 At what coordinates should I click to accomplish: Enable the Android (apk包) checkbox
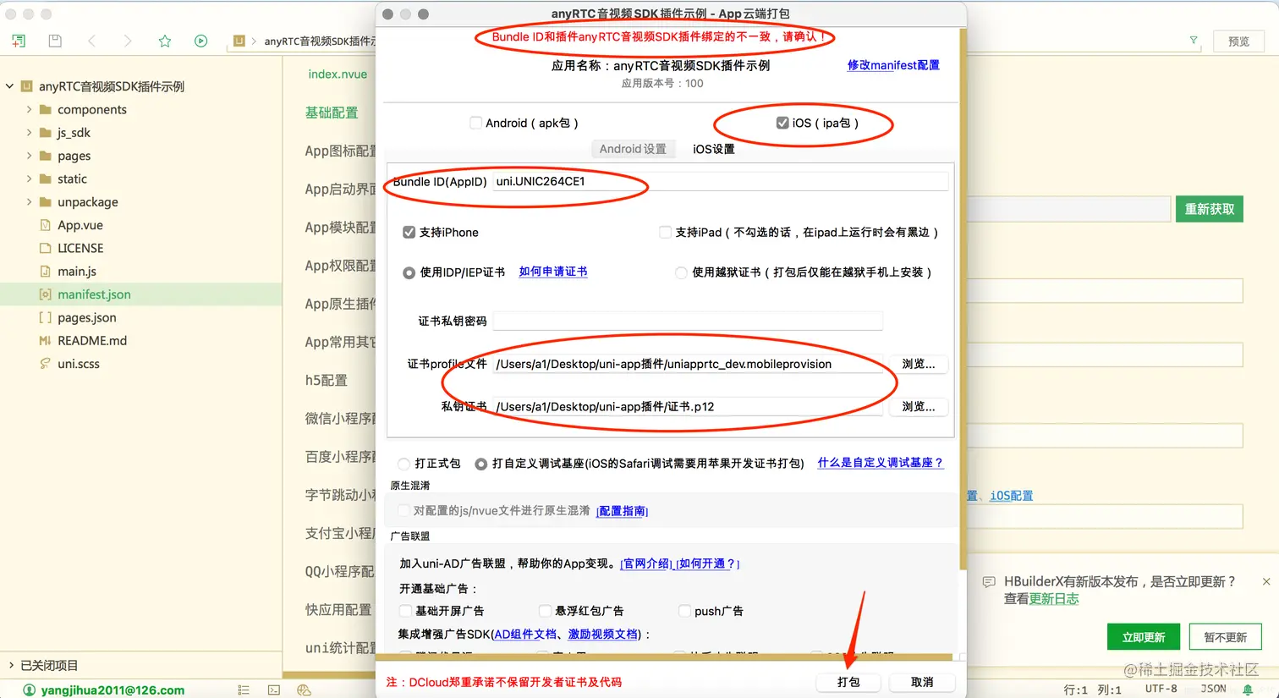(x=476, y=123)
